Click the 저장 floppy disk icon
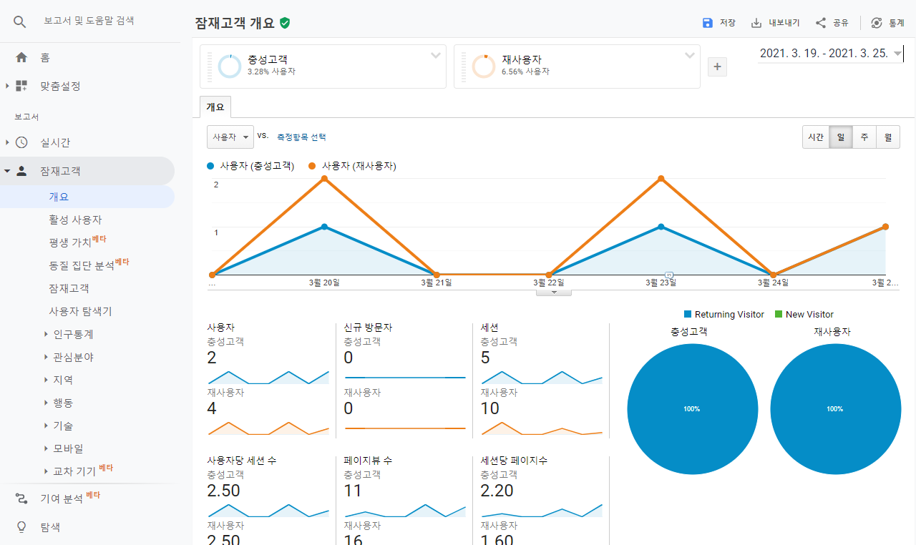 (x=708, y=23)
